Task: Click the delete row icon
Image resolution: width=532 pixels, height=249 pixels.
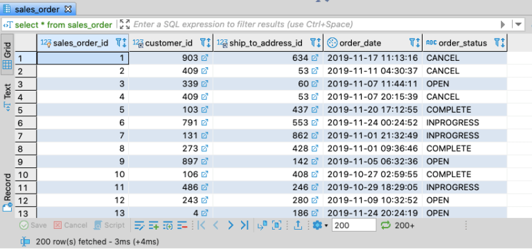Action: click(x=182, y=225)
